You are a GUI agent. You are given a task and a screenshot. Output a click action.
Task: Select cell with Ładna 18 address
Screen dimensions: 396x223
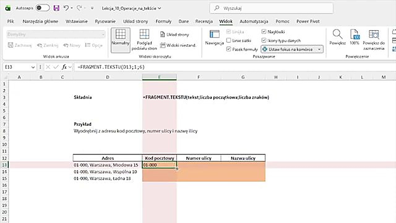107,178
